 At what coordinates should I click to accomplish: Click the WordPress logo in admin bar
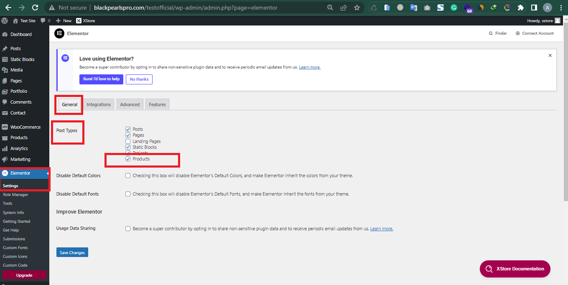click(5, 20)
